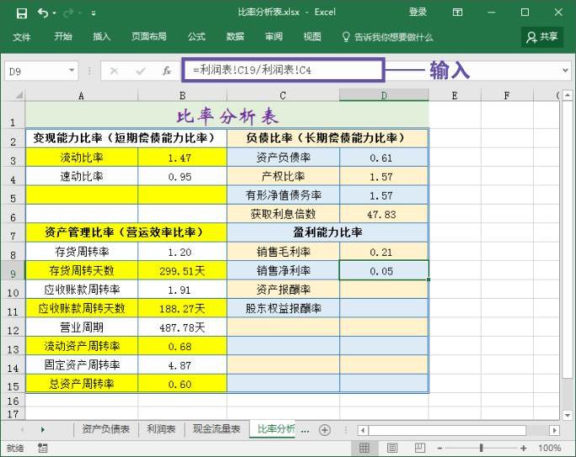Viewport: 576px width, 457px height.
Task: Click the 比率分析表 title cell
Action: pos(227,115)
